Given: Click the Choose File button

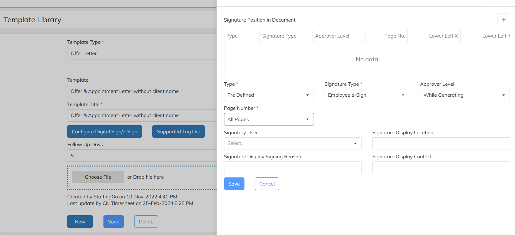Looking at the screenshot, I should click(98, 177).
